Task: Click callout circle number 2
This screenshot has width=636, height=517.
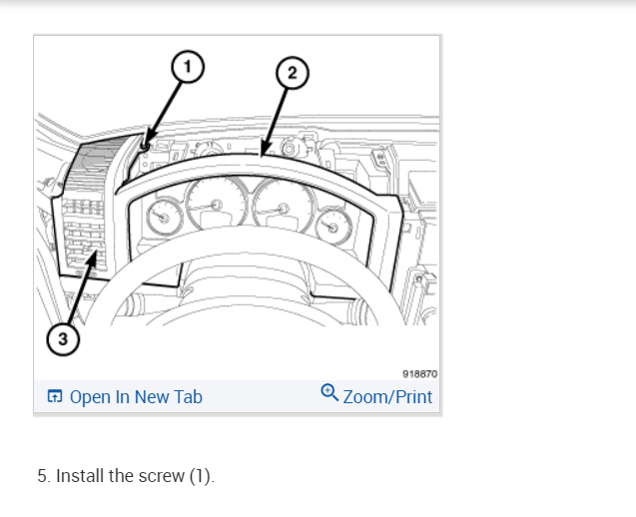Action: (x=292, y=74)
